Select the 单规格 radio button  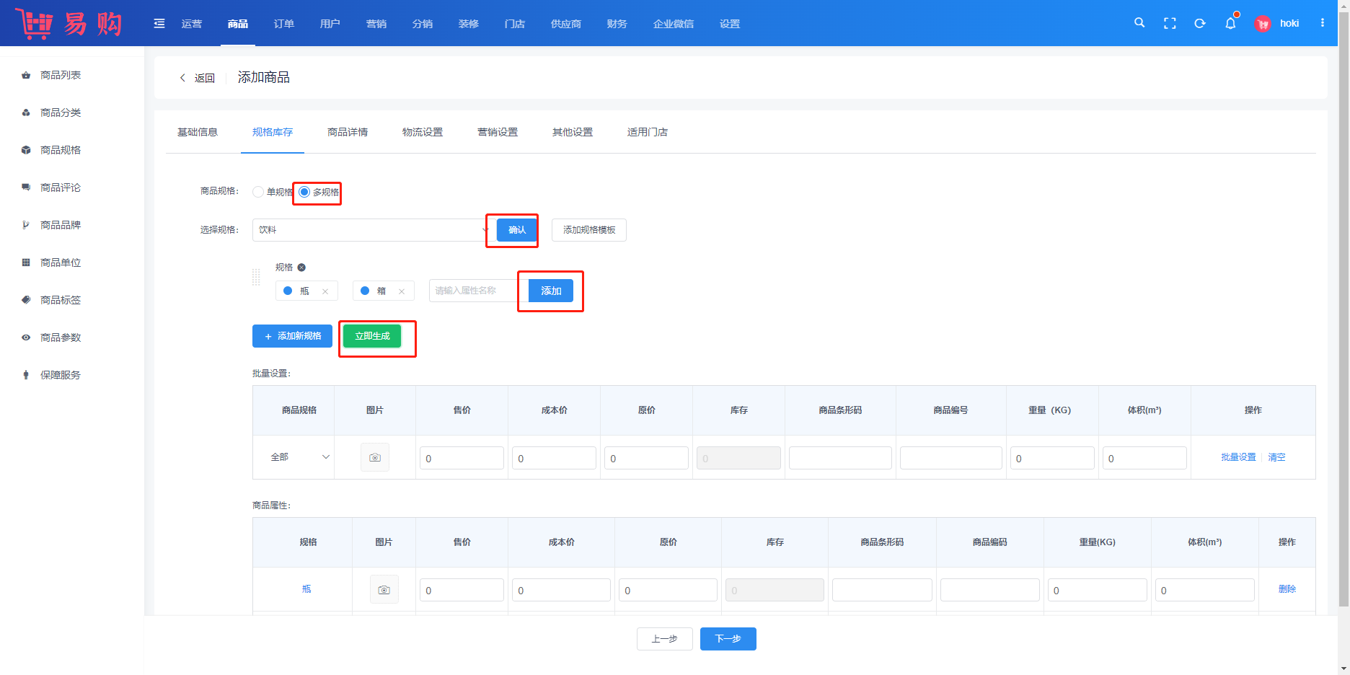pos(258,192)
